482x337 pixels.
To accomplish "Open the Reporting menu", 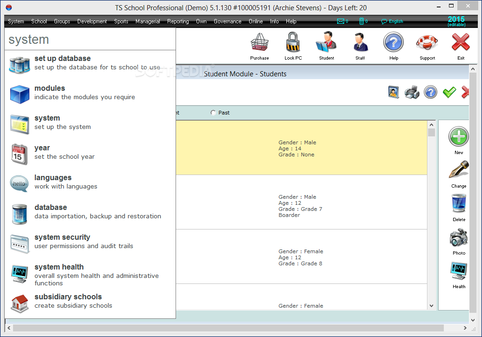I will coord(178,21).
